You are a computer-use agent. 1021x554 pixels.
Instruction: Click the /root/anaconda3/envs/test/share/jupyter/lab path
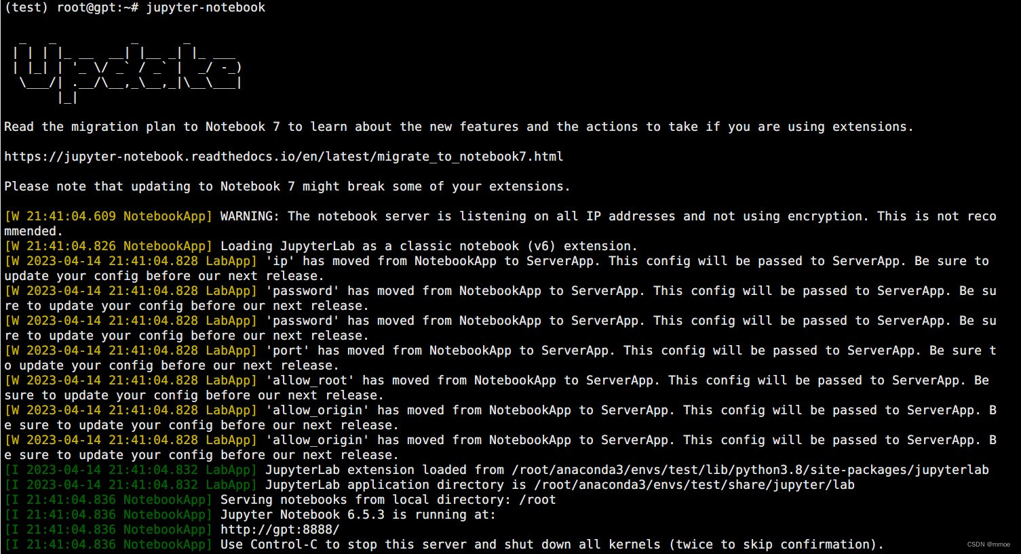click(x=694, y=485)
